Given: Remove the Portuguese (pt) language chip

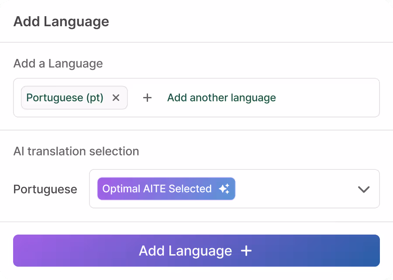Looking at the screenshot, I should pos(116,98).
